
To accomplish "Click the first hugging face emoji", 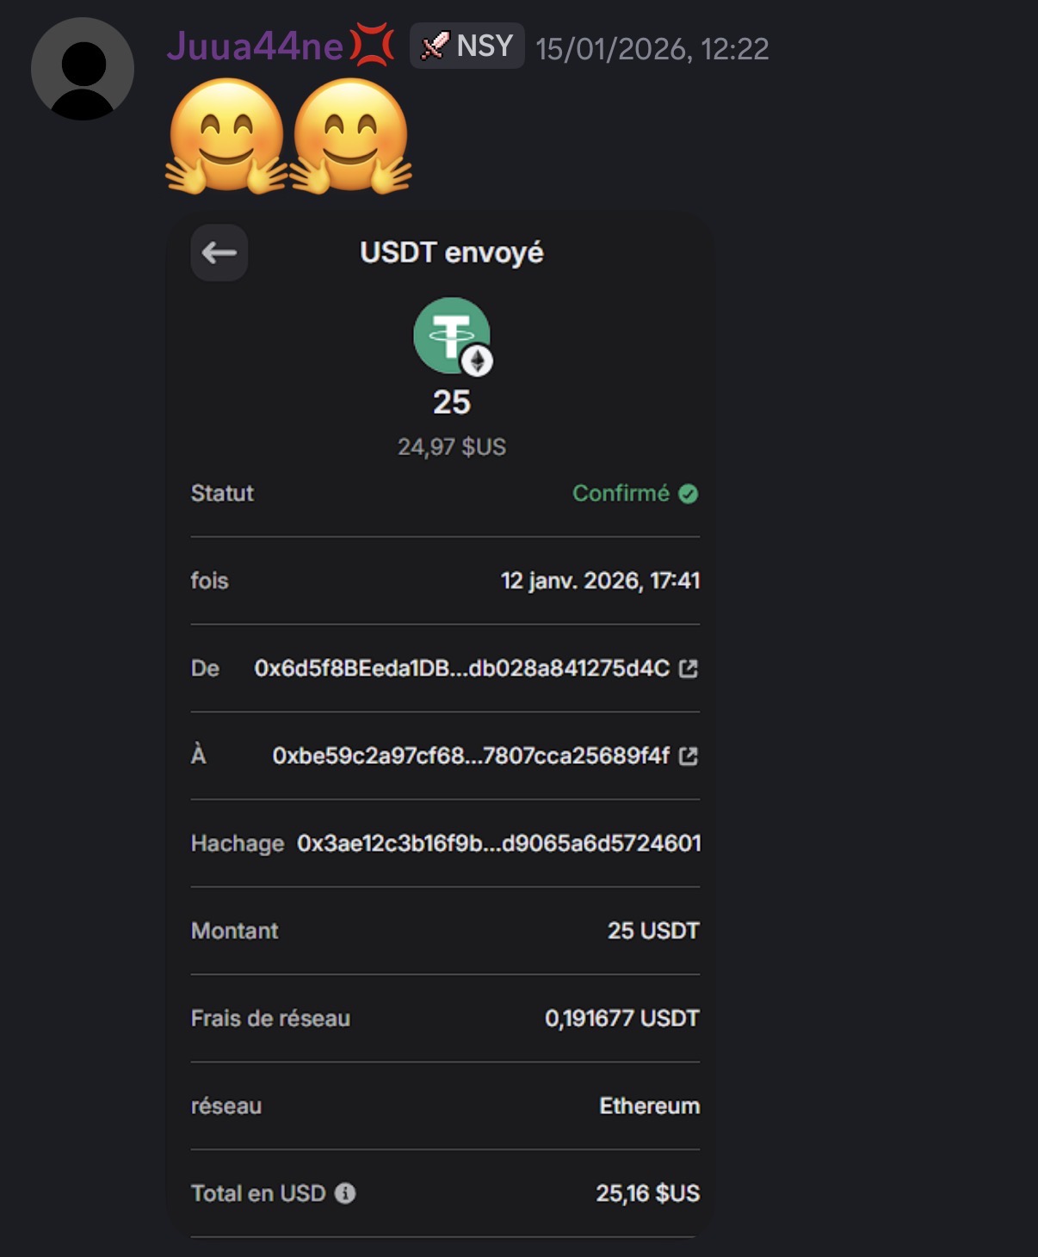I will [227, 136].
